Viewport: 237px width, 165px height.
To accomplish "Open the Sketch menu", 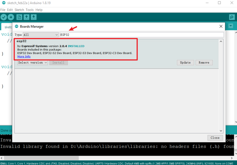I will tap(19, 9).
